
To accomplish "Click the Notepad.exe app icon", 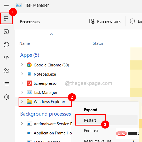I will click(x=29, y=74).
